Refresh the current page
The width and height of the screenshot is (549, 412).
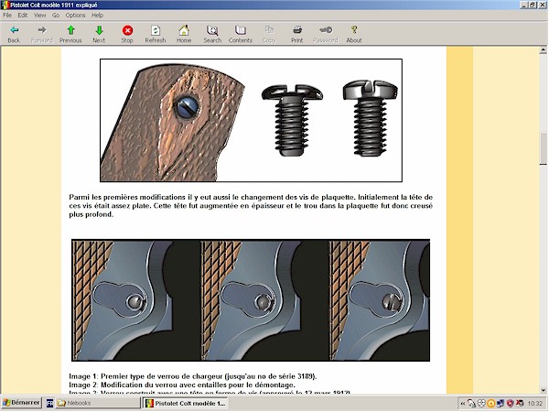click(156, 34)
